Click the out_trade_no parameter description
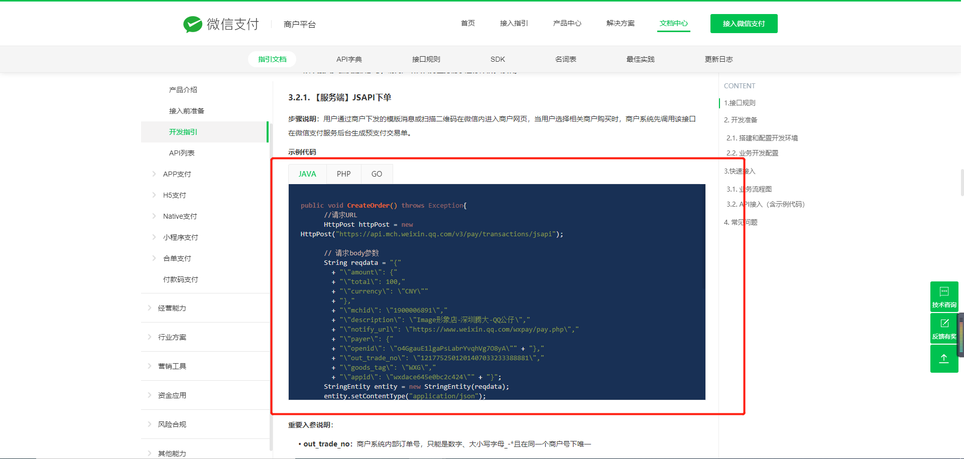964x459 pixels. click(447, 444)
